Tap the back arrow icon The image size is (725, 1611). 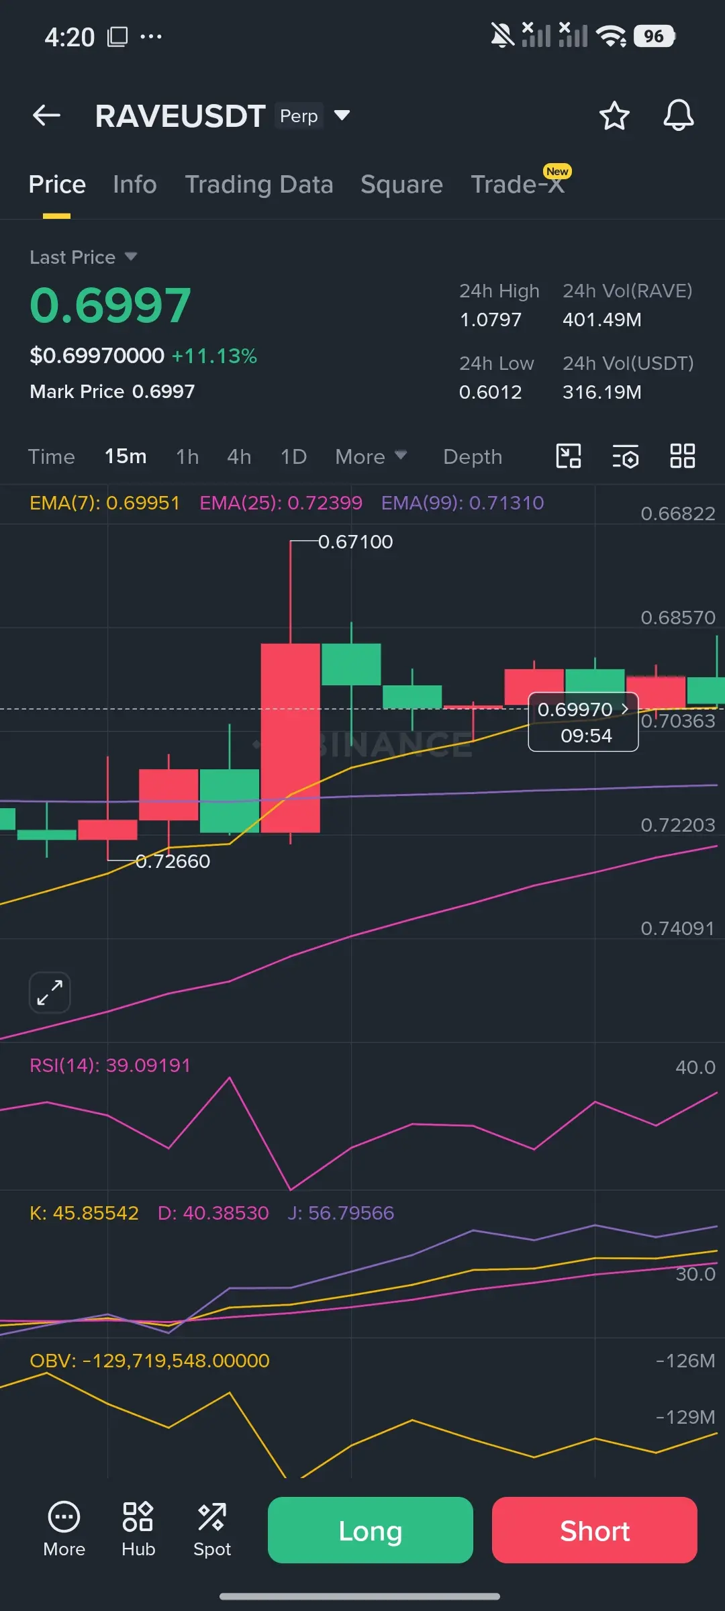coord(46,115)
